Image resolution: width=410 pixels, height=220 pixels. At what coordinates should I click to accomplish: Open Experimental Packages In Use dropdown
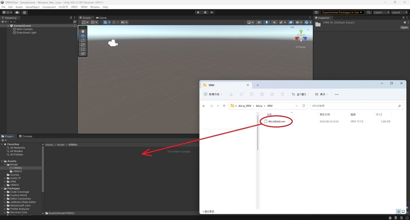342,12
